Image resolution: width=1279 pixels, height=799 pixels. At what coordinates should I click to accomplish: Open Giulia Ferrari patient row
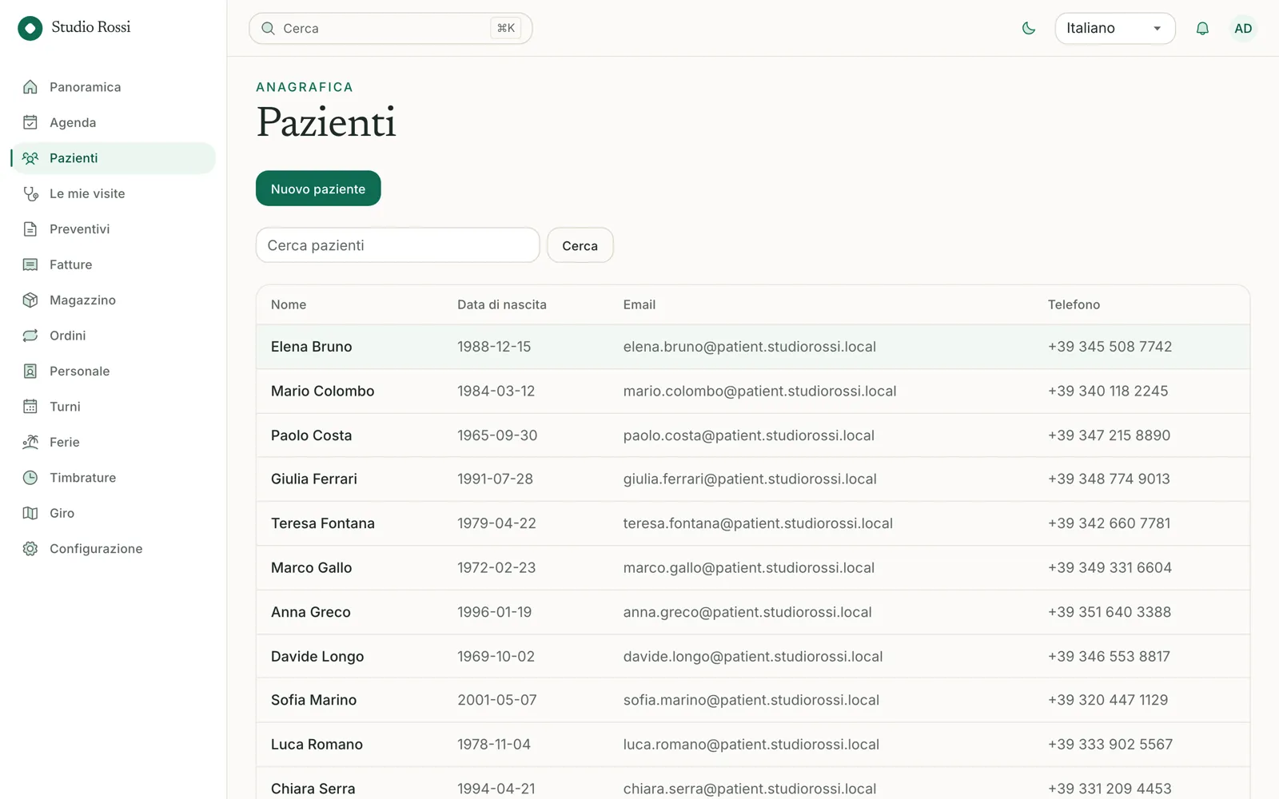(753, 479)
